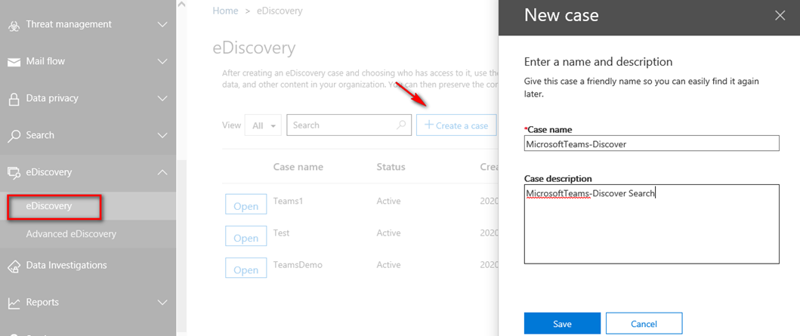Open the Test case
The width and height of the screenshot is (800, 336).
(246, 238)
